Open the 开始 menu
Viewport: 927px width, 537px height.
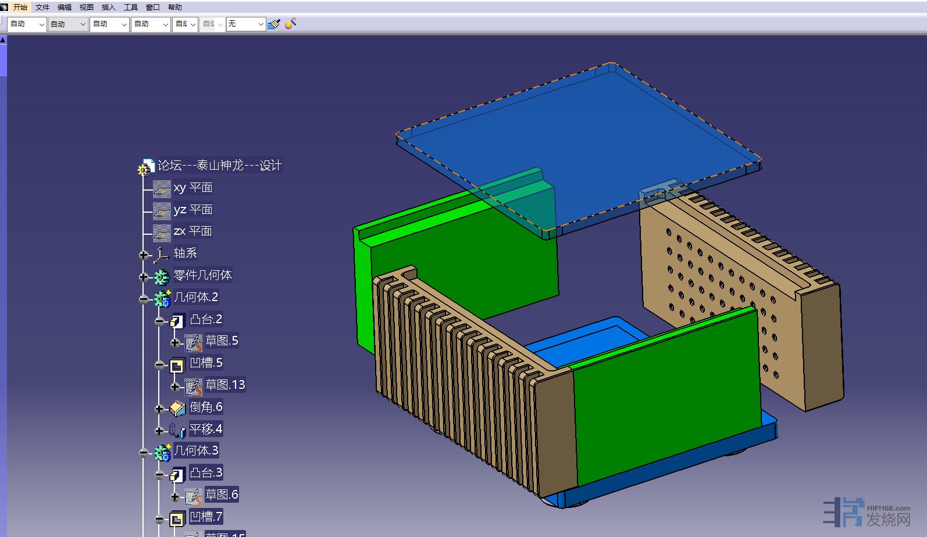pyautogui.click(x=20, y=8)
